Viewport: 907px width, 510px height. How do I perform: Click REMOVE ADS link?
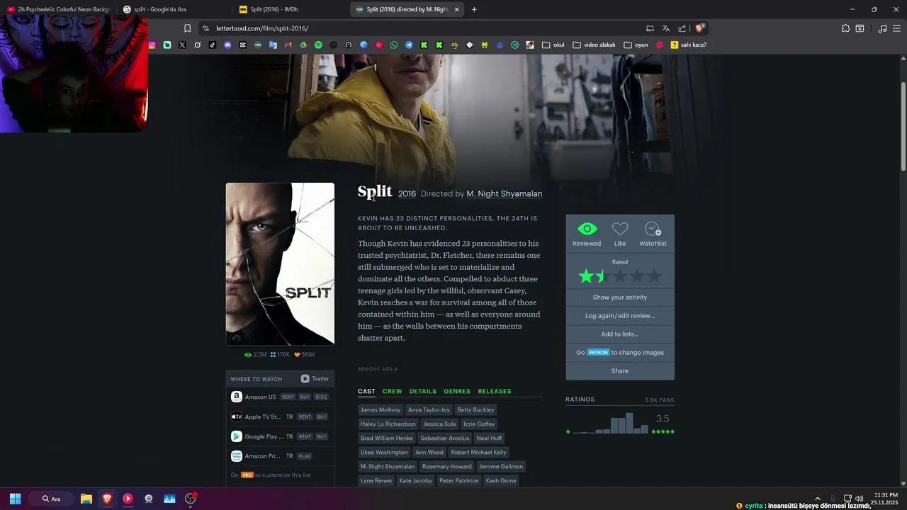click(x=378, y=369)
